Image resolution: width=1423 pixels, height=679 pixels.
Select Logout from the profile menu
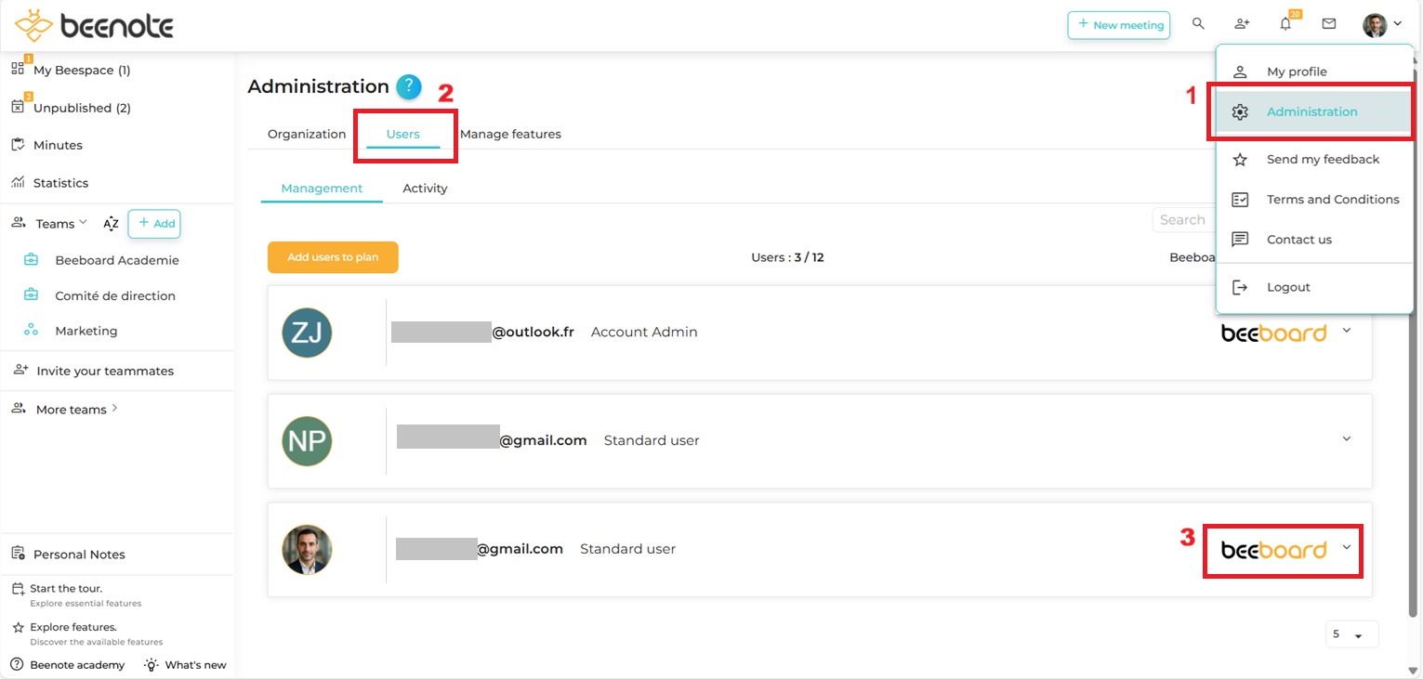coord(1288,288)
